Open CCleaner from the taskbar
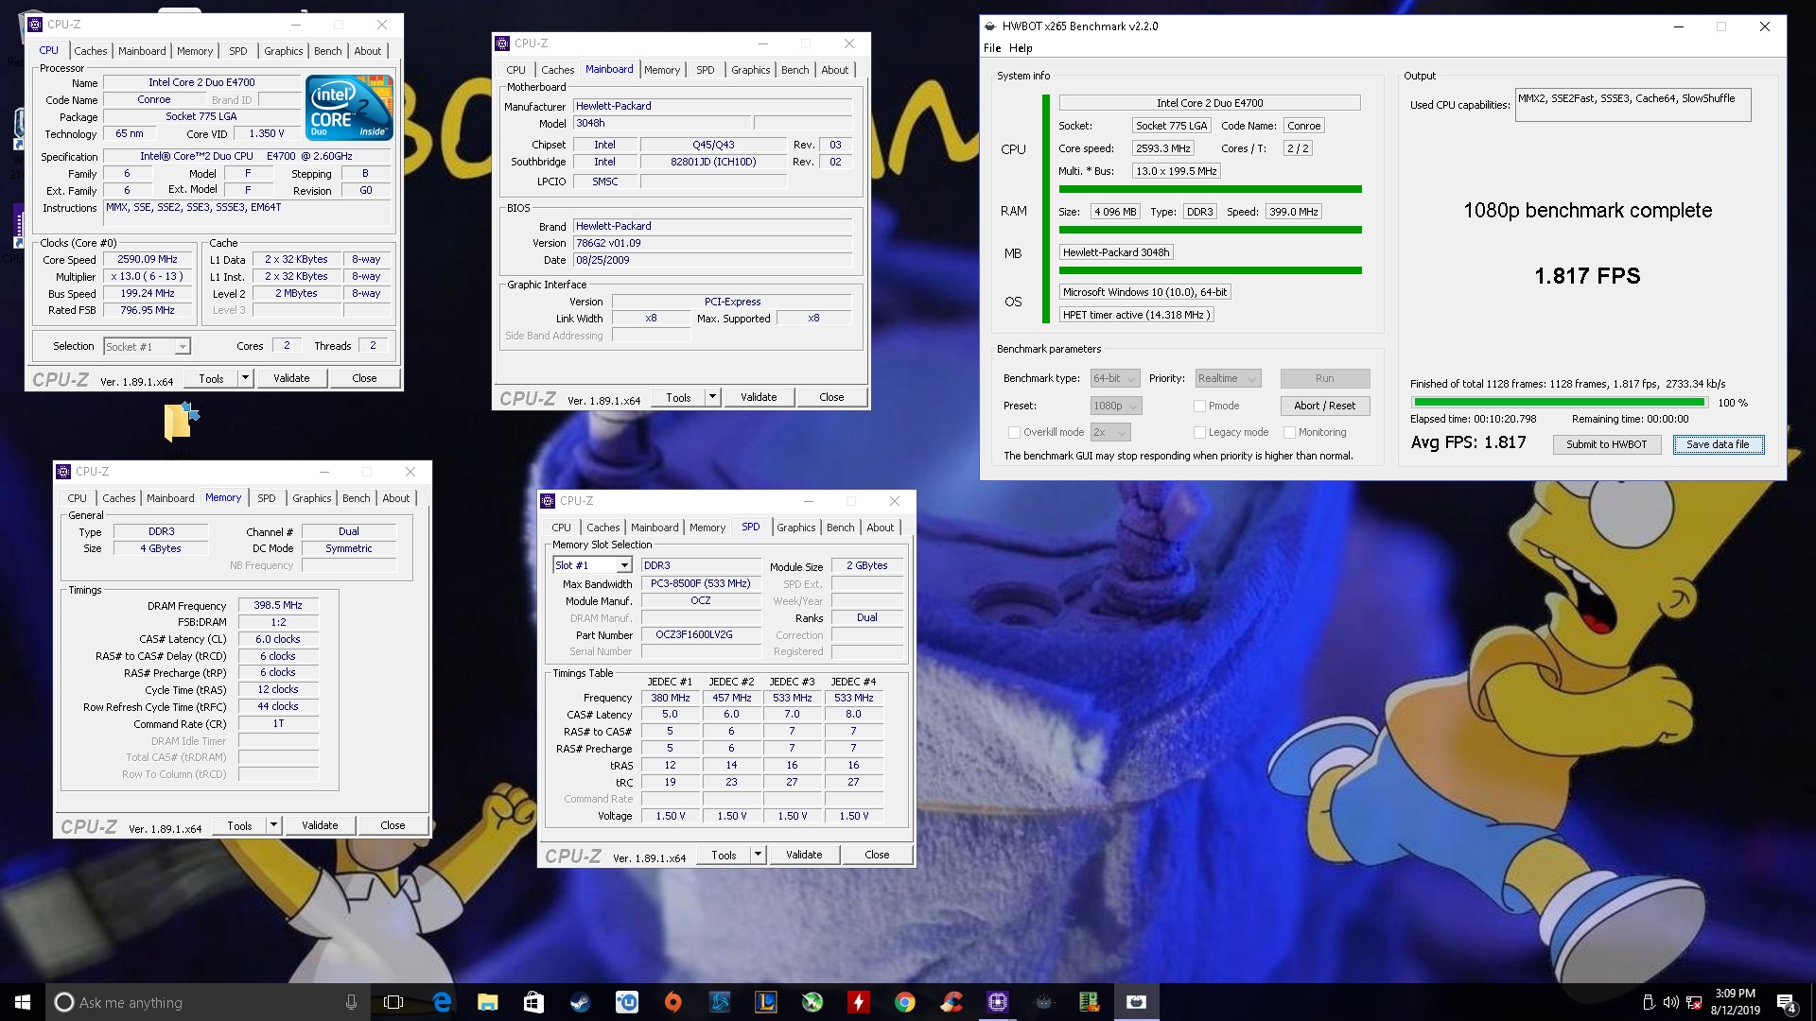This screenshot has height=1021, width=1816. pos(951,1002)
